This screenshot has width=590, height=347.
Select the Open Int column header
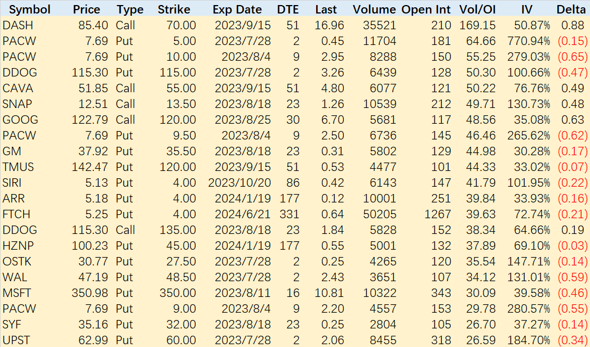426,10
